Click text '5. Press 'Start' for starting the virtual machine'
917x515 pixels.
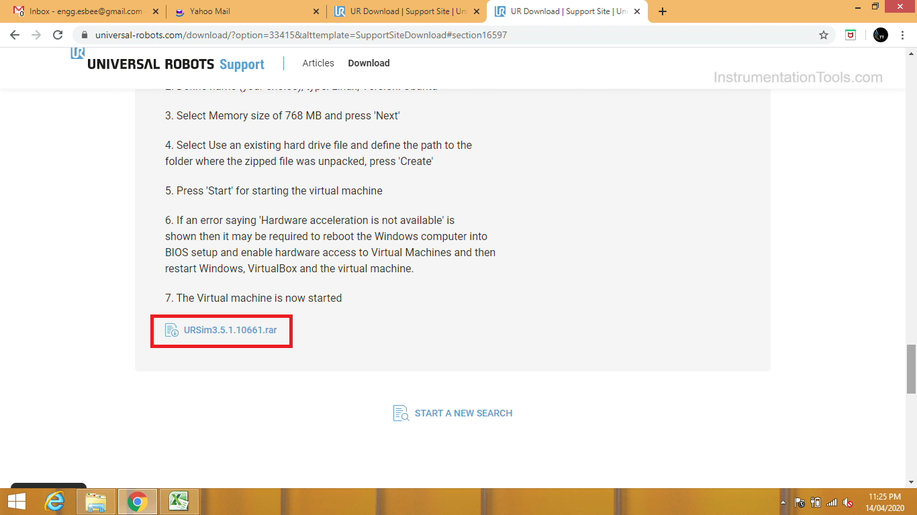pos(274,190)
